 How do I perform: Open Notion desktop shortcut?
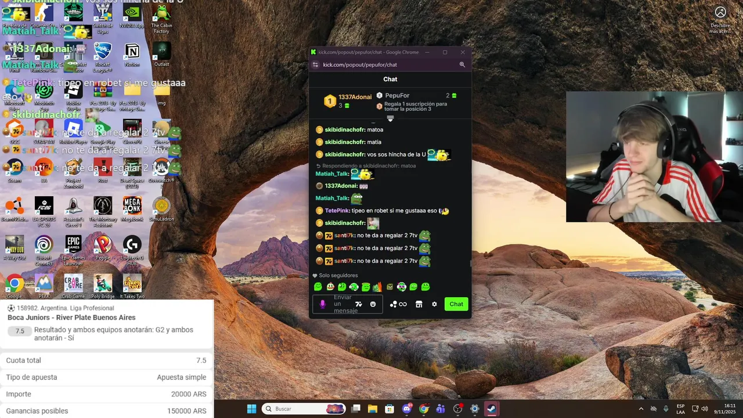click(132, 55)
